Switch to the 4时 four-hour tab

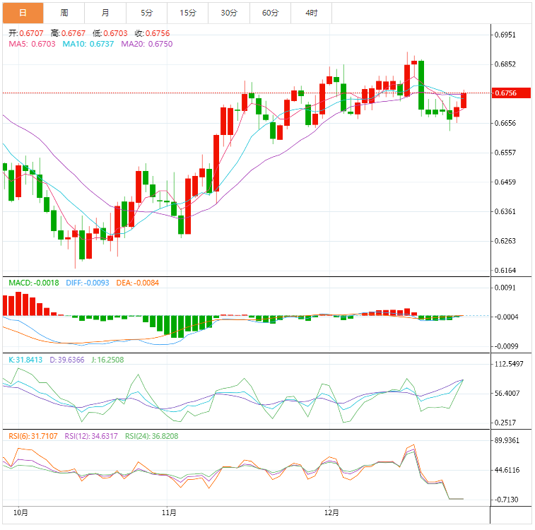tap(311, 13)
